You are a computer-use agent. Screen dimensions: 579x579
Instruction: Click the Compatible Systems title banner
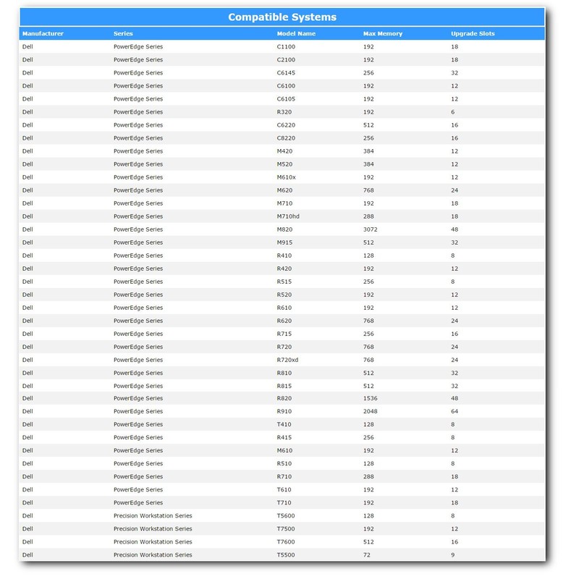pyautogui.click(x=282, y=17)
